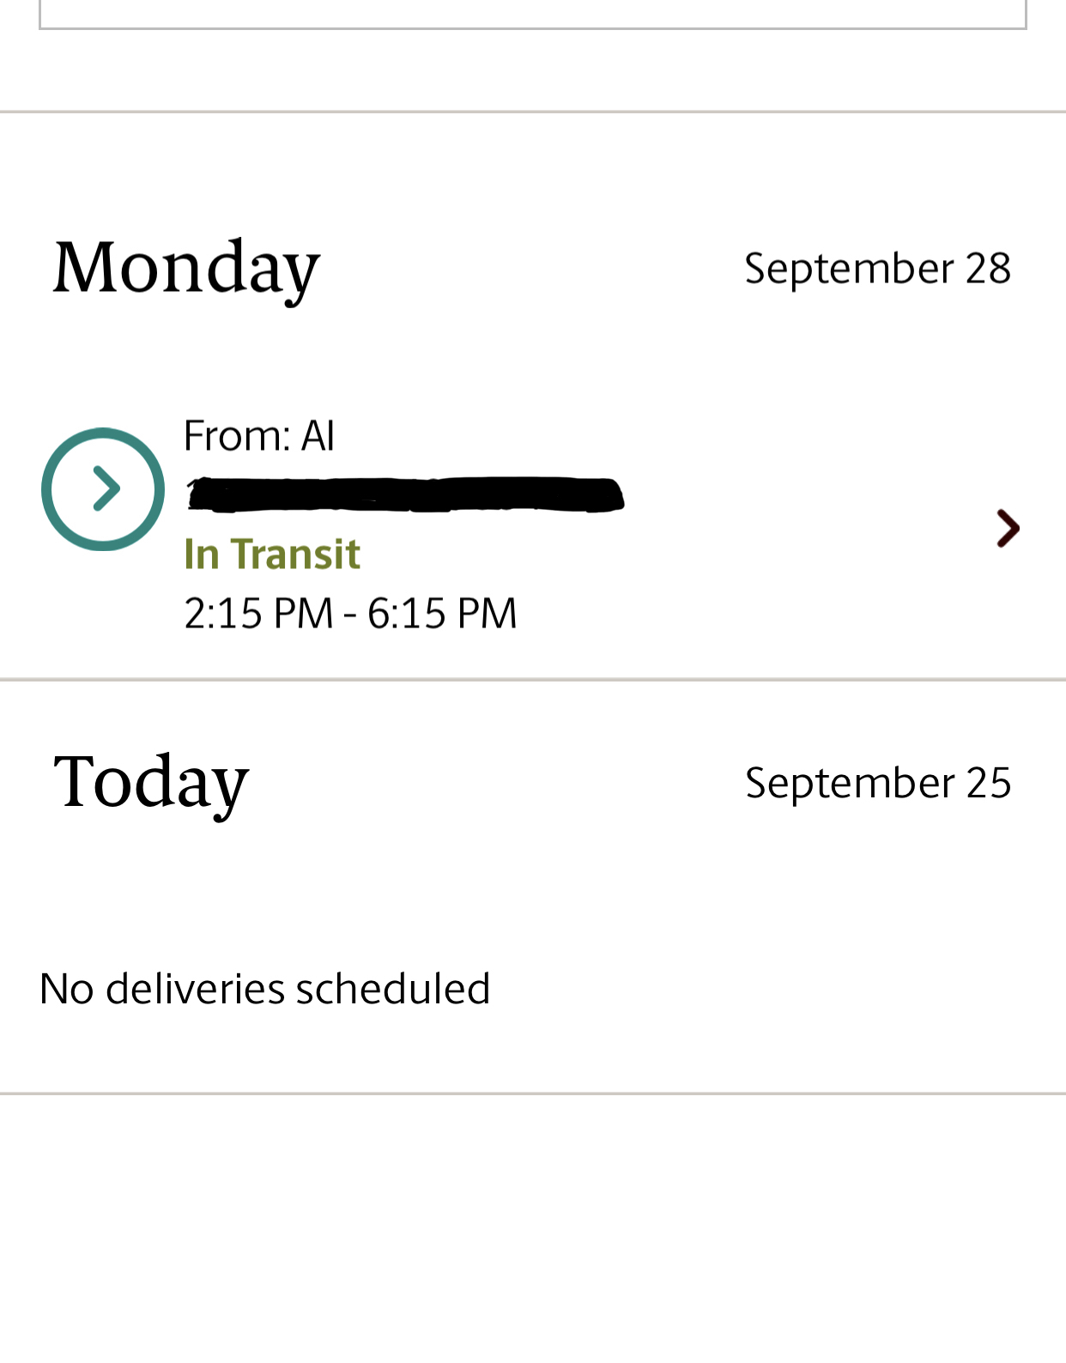Click the teal circled arrow status icon
Screen dimensions: 1066x1363
click(103, 489)
